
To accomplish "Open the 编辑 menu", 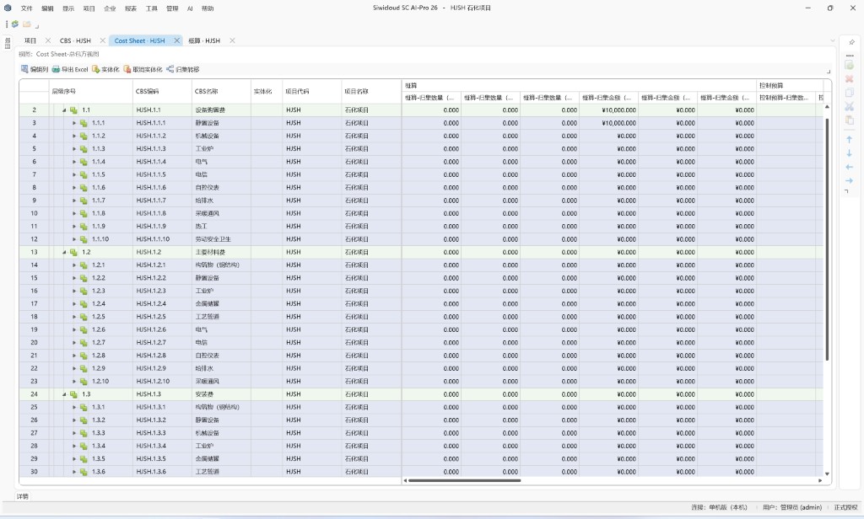I will pos(47,8).
